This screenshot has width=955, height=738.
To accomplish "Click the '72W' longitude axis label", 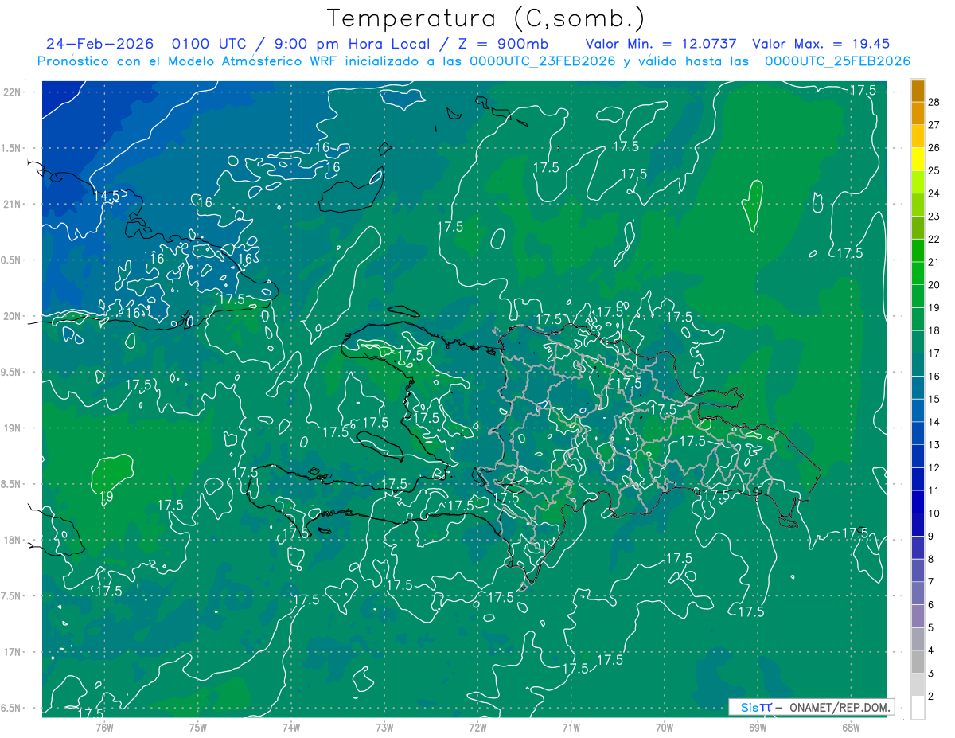I will (x=477, y=728).
